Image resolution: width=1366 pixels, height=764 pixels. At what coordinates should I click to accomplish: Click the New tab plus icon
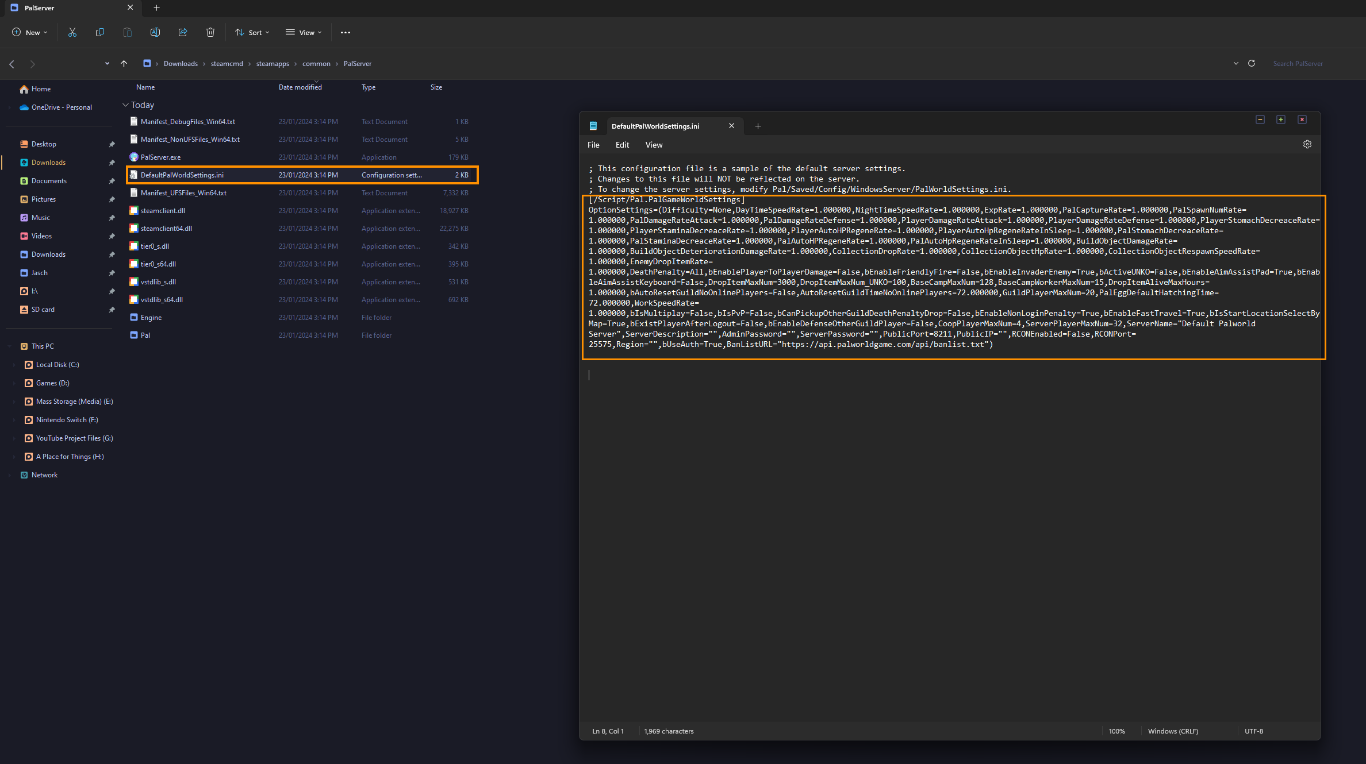(757, 125)
